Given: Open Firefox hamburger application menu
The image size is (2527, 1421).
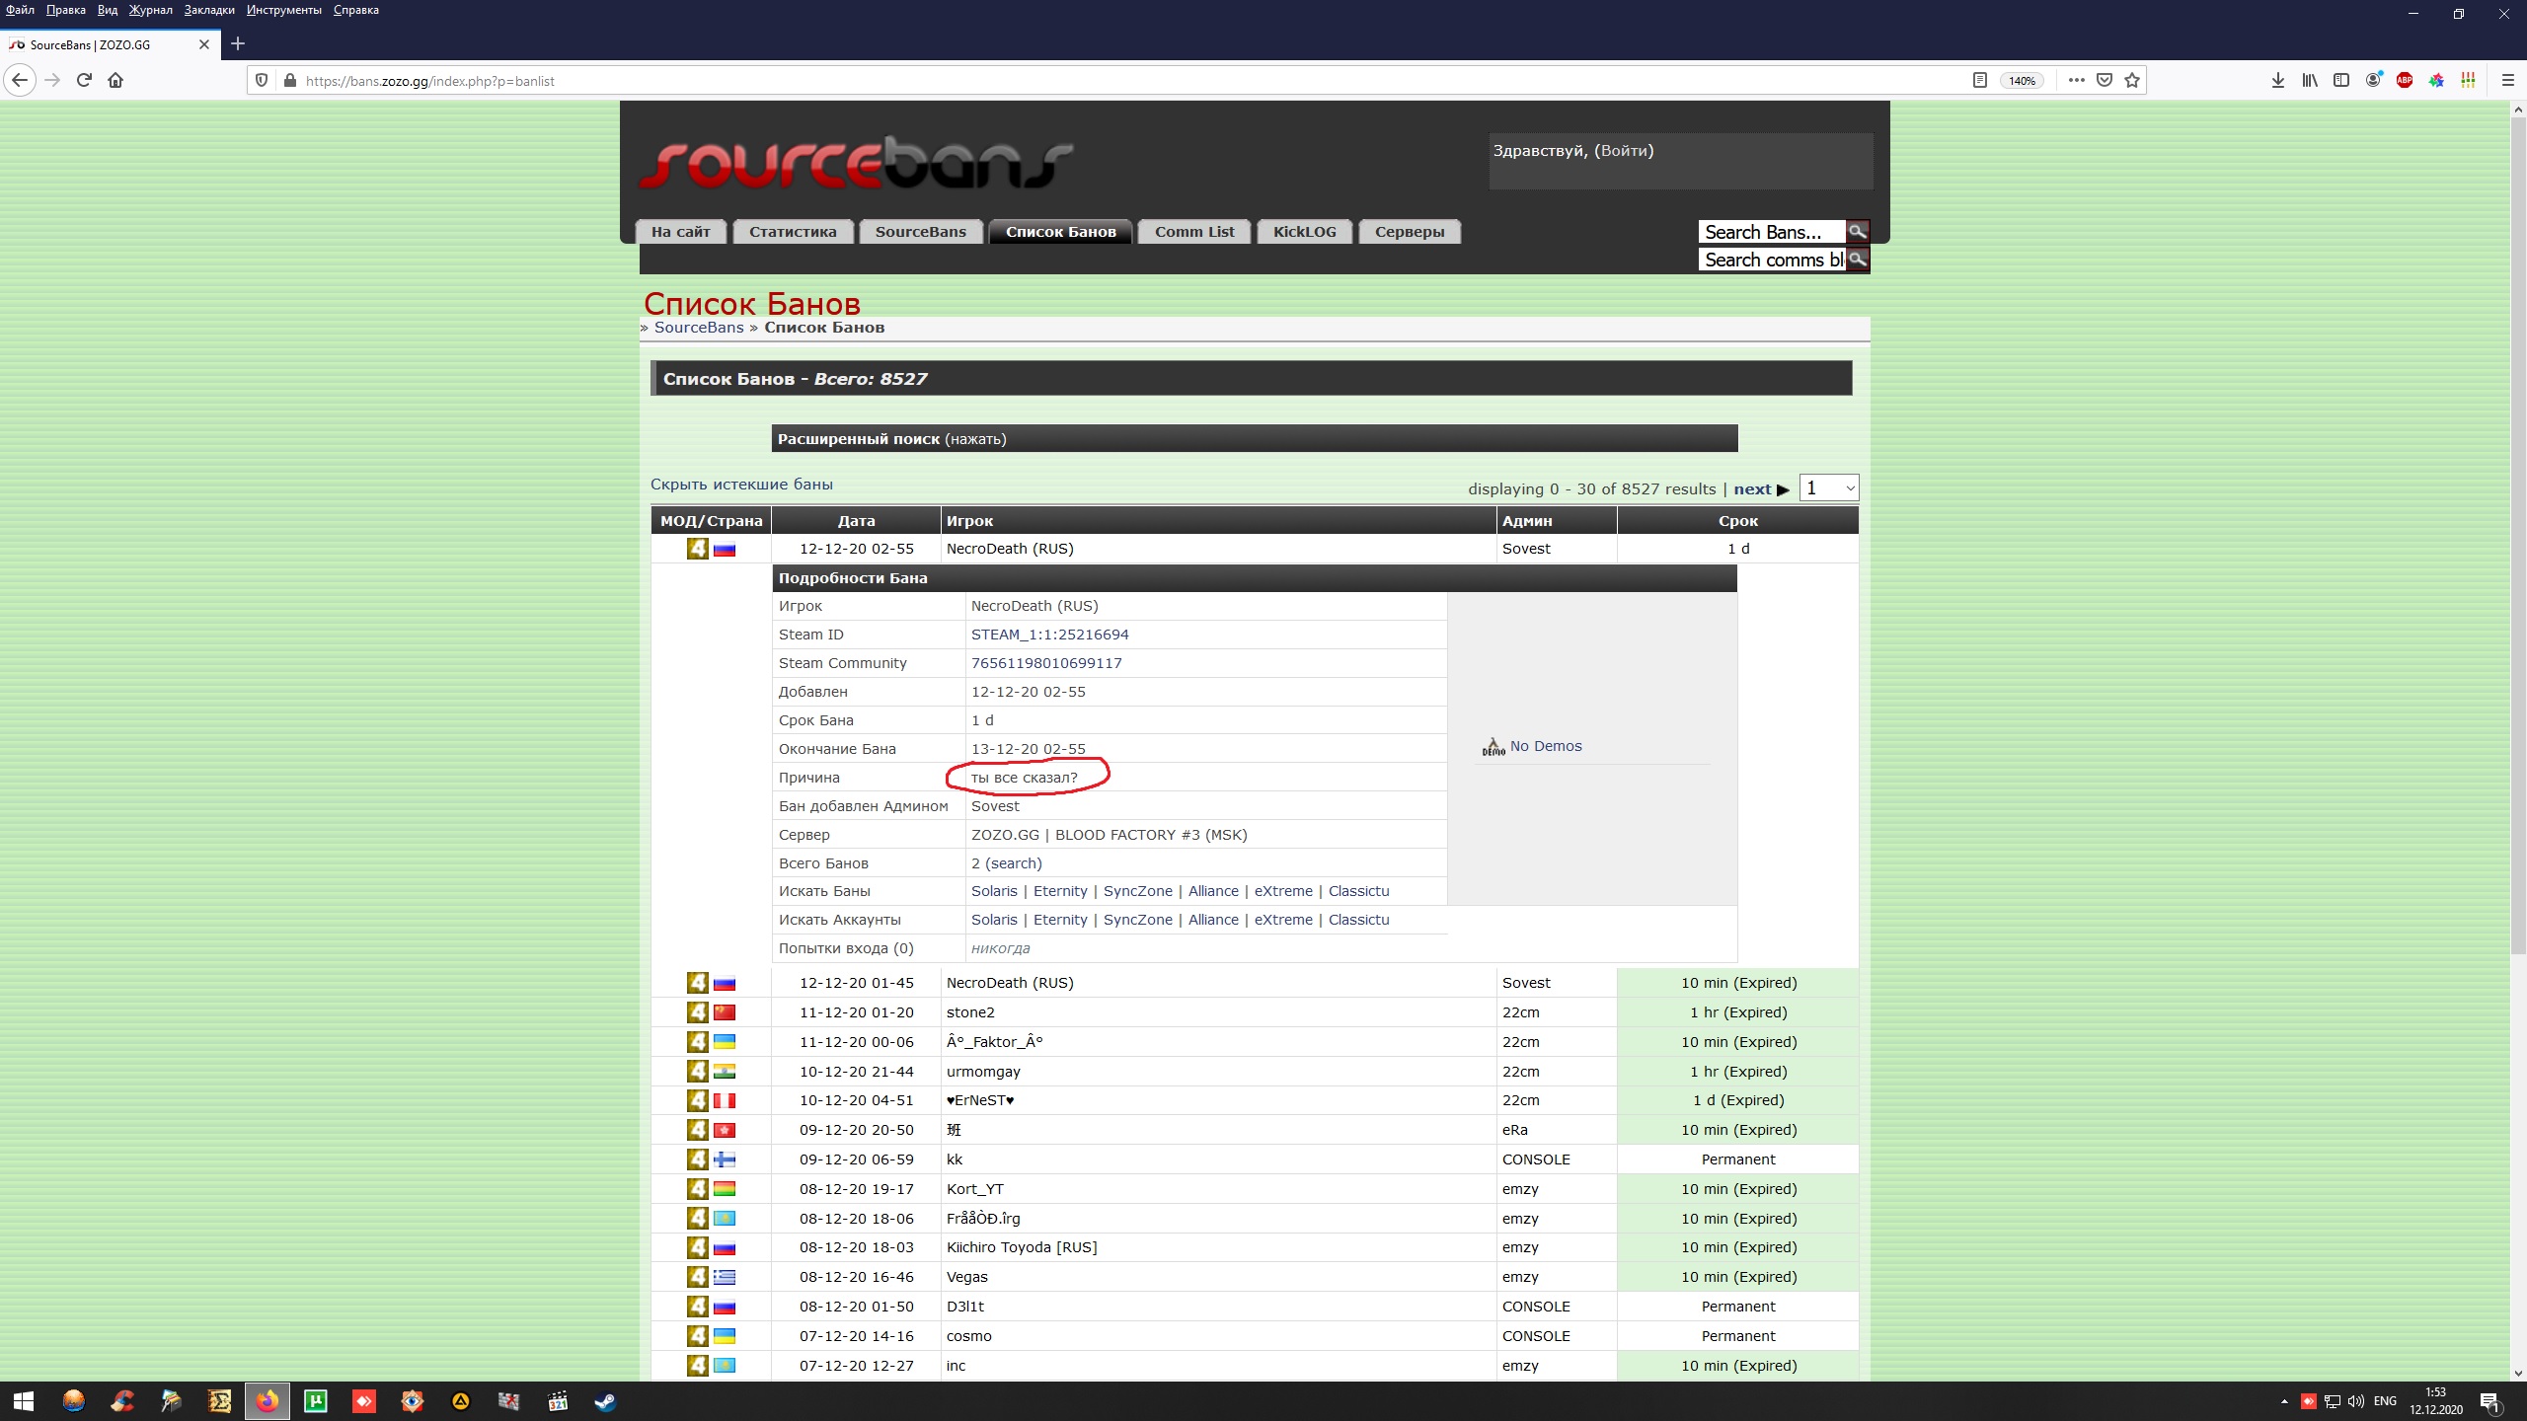Looking at the screenshot, I should pos(2507,80).
